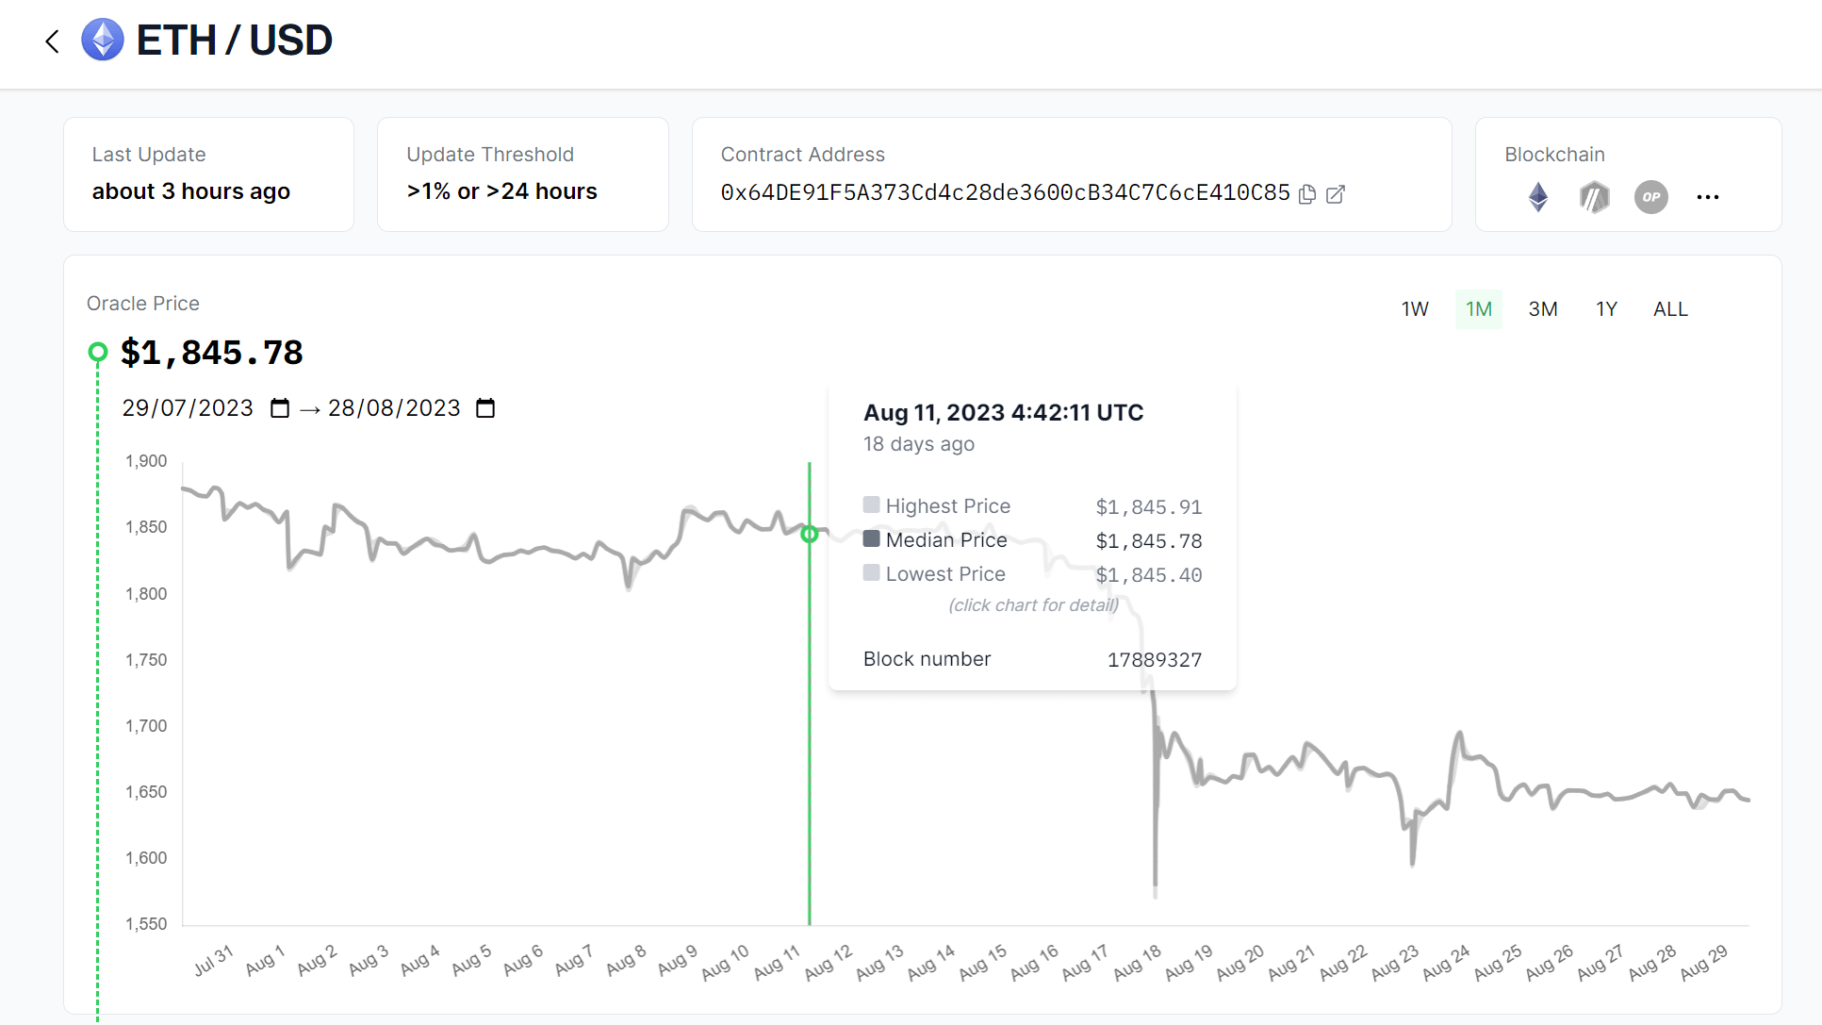Toggle the Lowest Price legend box

(x=872, y=573)
